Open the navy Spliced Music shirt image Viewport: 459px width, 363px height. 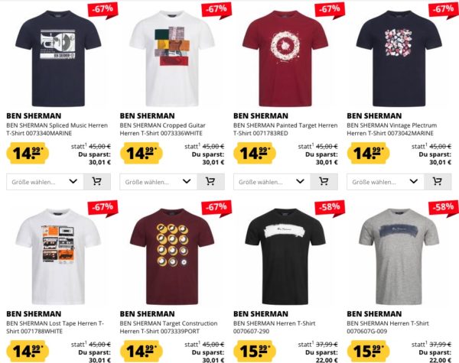(x=58, y=58)
